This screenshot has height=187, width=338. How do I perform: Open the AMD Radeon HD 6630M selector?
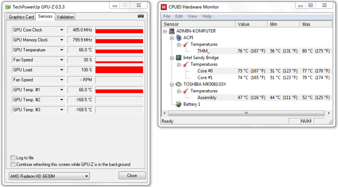[49, 176]
